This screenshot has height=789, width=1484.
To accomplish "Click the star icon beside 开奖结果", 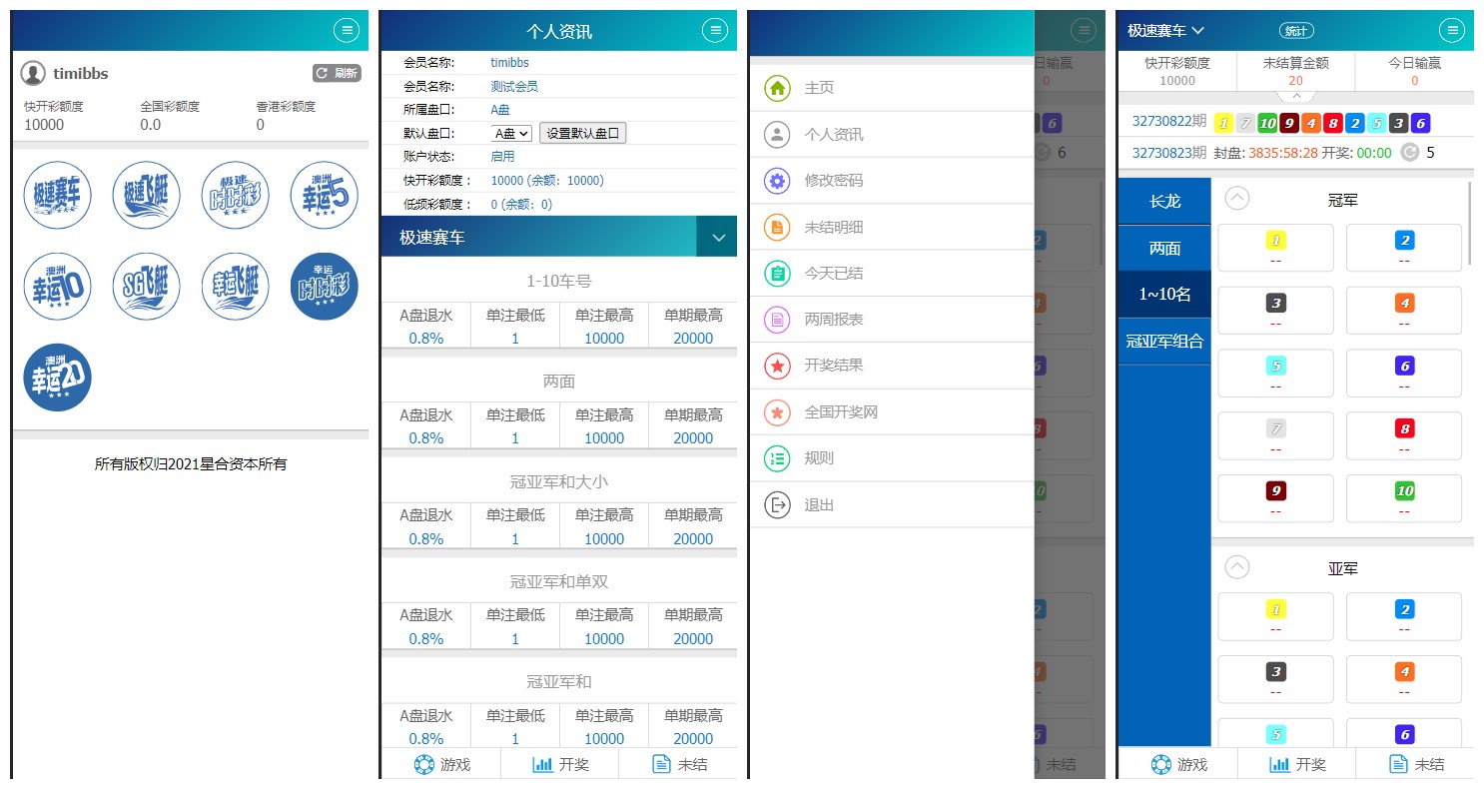I will click(777, 366).
